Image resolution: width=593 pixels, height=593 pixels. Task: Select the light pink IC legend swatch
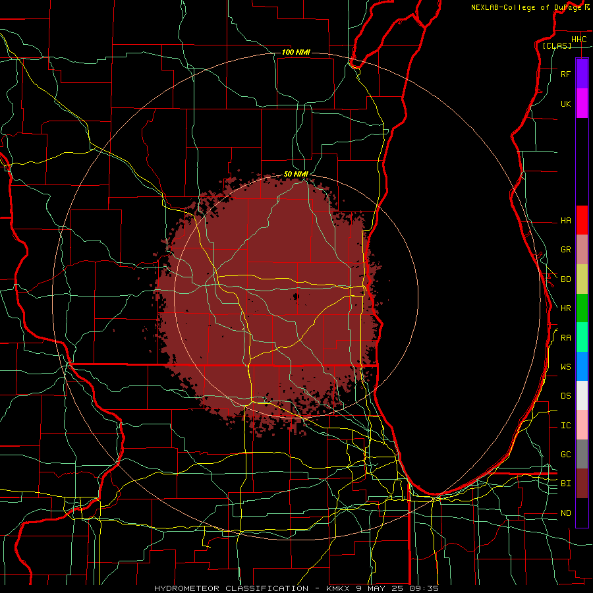(582, 425)
